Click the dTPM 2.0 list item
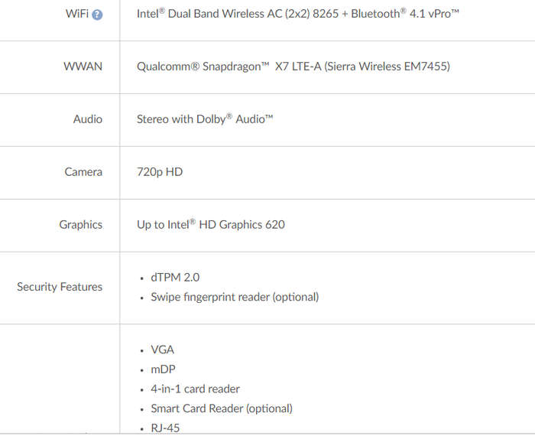Screen dimensions: 535x436 click(175, 277)
